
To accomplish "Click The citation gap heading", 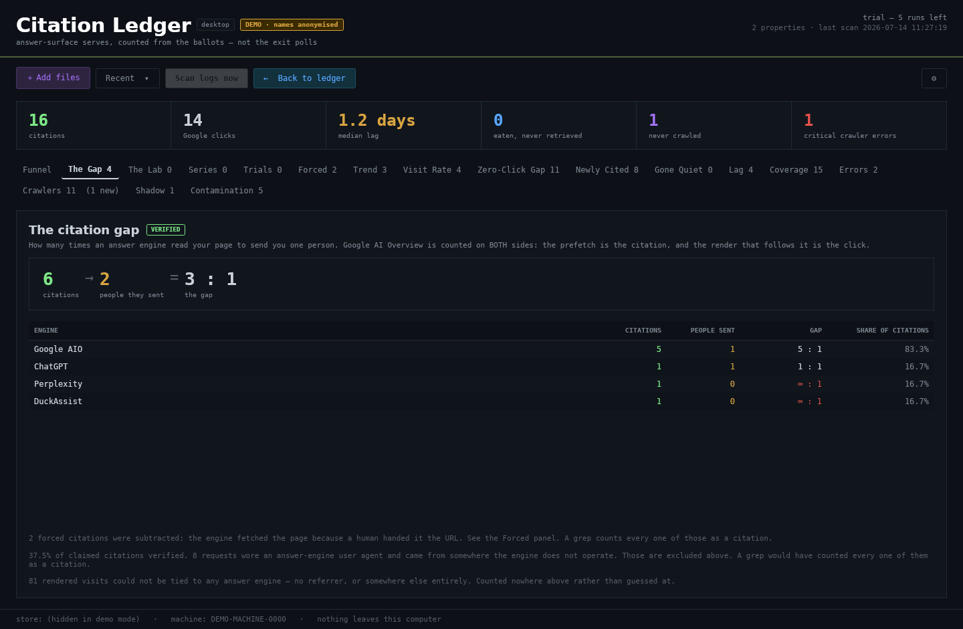I will click(x=84, y=230).
